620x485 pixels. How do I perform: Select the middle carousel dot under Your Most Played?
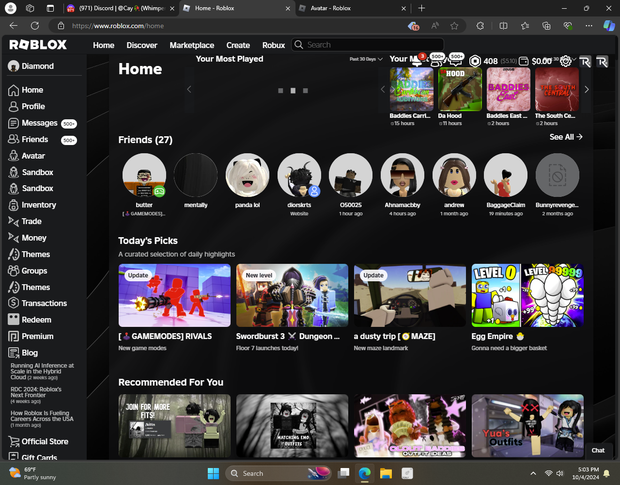point(293,91)
